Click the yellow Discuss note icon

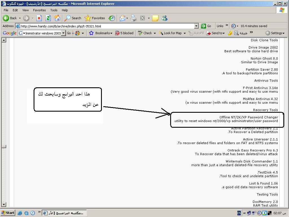(x=155, y=18)
